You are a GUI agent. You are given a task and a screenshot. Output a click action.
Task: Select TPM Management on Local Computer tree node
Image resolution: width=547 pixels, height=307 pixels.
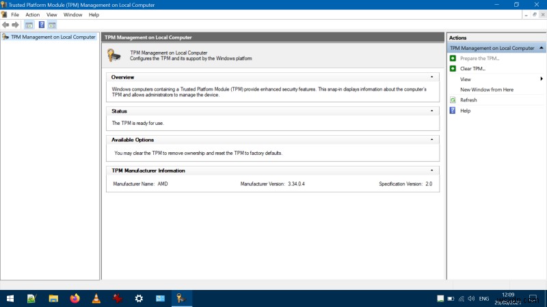coord(53,37)
